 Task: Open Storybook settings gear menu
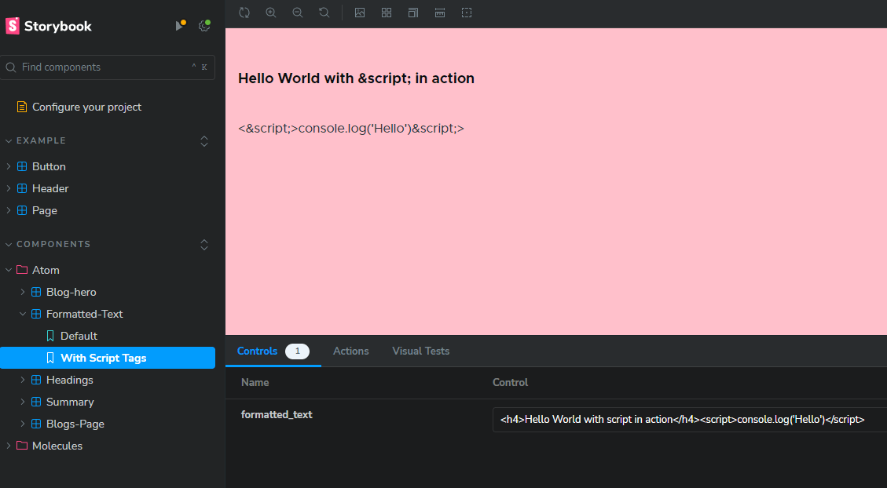coord(204,25)
